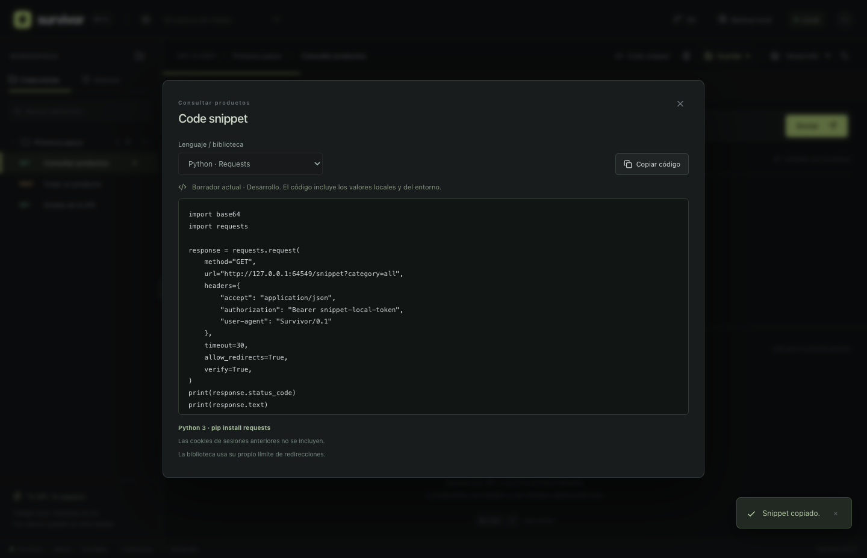This screenshot has height=558, width=867.
Task: Click the 'import requests' code line
Action: (219, 226)
